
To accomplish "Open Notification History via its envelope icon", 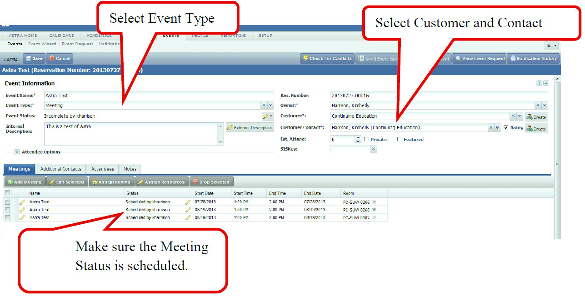I will [513, 58].
